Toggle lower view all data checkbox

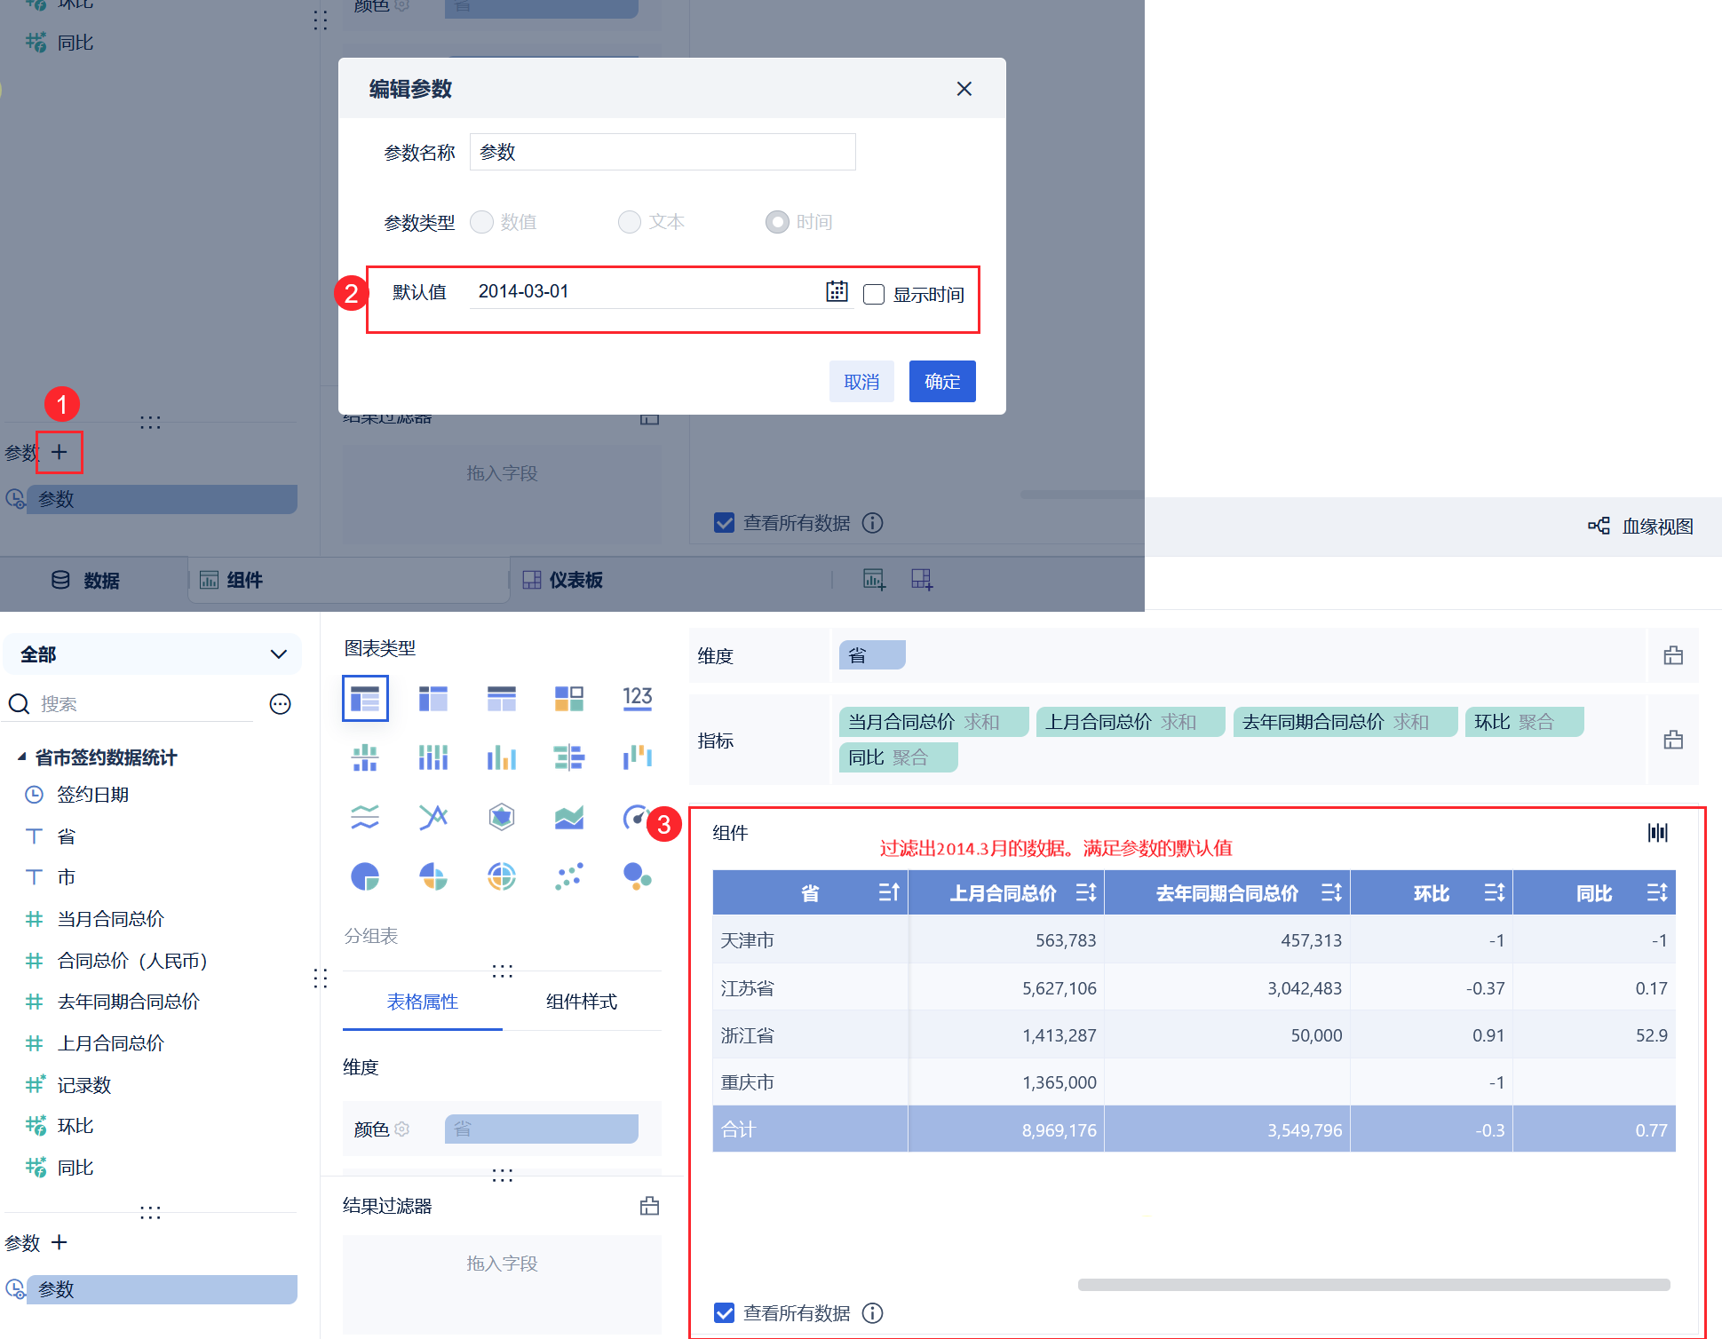[725, 1312]
